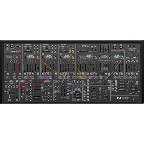The image size is (144, 144).
Task: Click the Preamp gain knob
Action: 12,46
